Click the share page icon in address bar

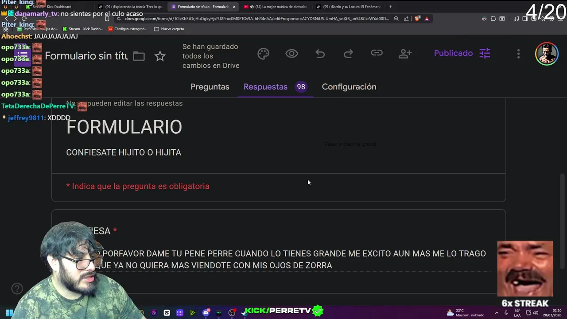point(406,19)
